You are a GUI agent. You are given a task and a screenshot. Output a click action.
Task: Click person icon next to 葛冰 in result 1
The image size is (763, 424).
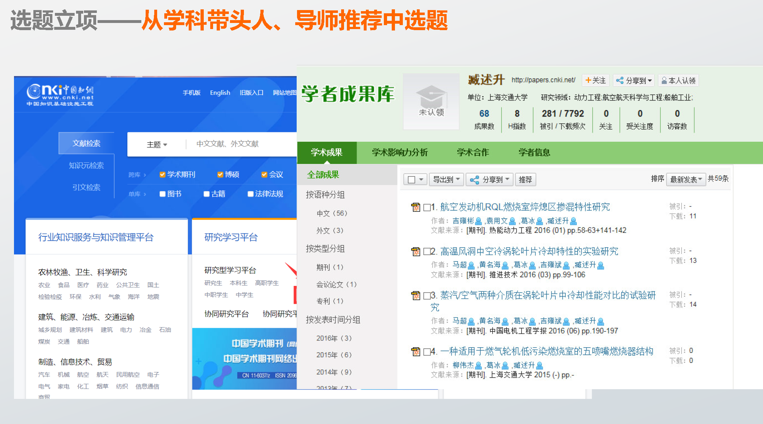click(540, 221)
